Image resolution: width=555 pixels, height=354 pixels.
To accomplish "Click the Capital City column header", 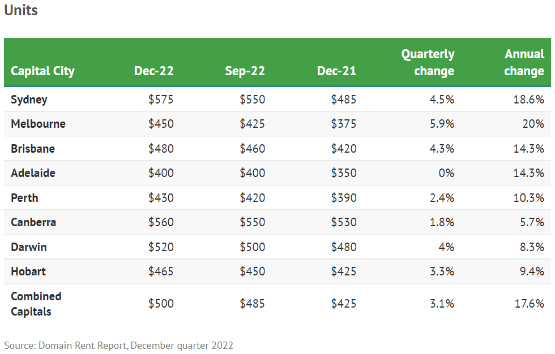I will pos(42,71).
